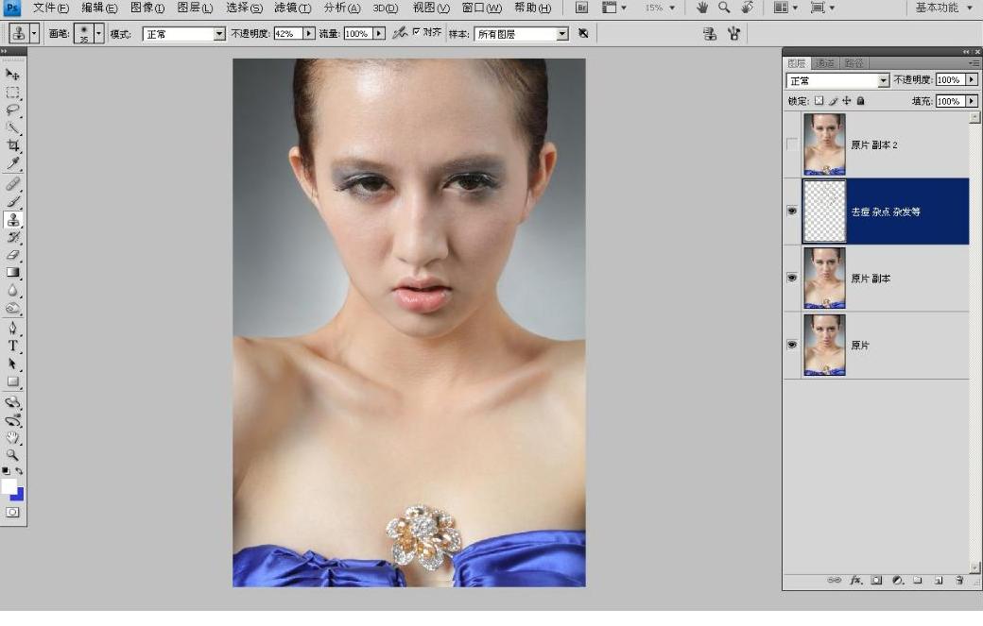
Task: Select the Magic Wand tool
Action: tap(12, 127)
